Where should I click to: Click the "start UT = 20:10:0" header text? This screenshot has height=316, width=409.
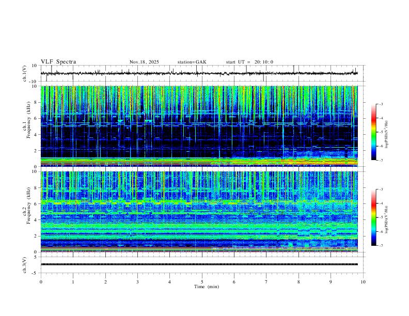(249, 62)
